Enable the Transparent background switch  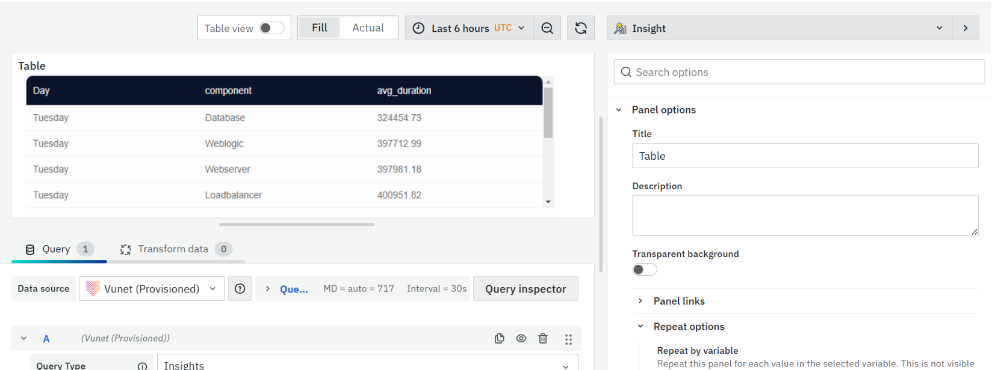coord(644,270)
